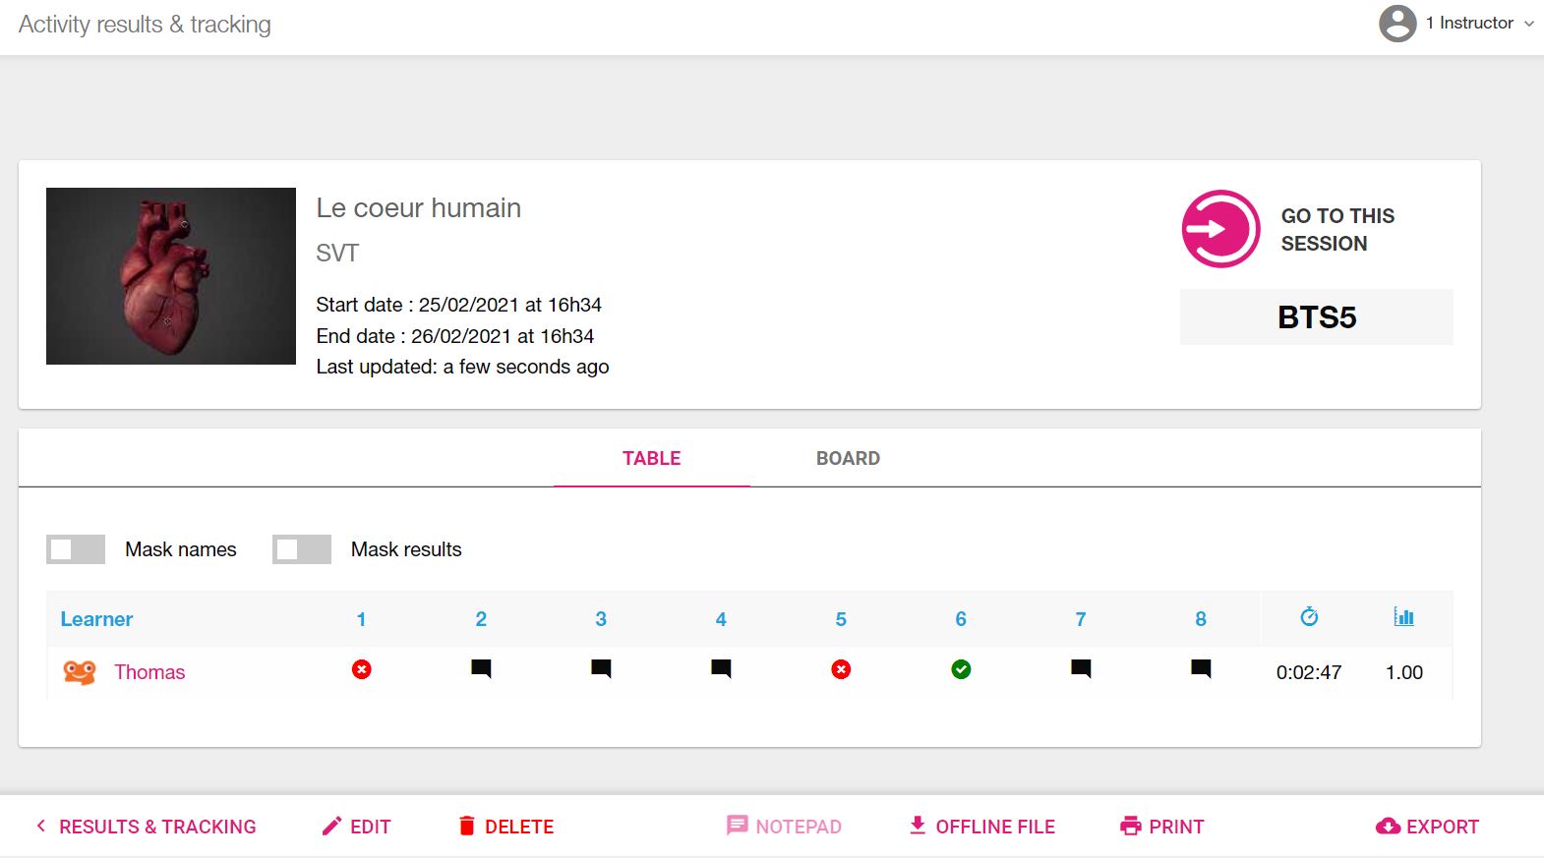Click column header number 4
The height and width of the screenshot is (858, 1544).
[x=721, y=619]
